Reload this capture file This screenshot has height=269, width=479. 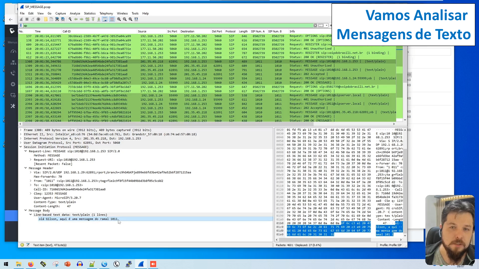coord(63,19)
